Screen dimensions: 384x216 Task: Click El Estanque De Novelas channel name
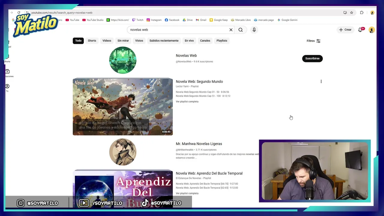pyautogui.click(x=188, y=178)
